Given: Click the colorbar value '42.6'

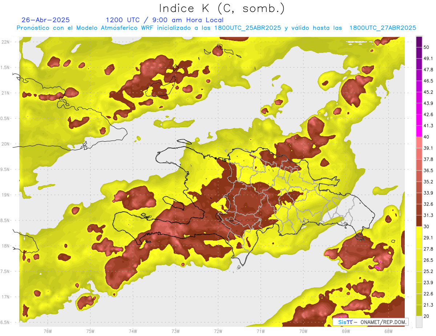Looking at the screenshot, I should click(x=428, y=115).
